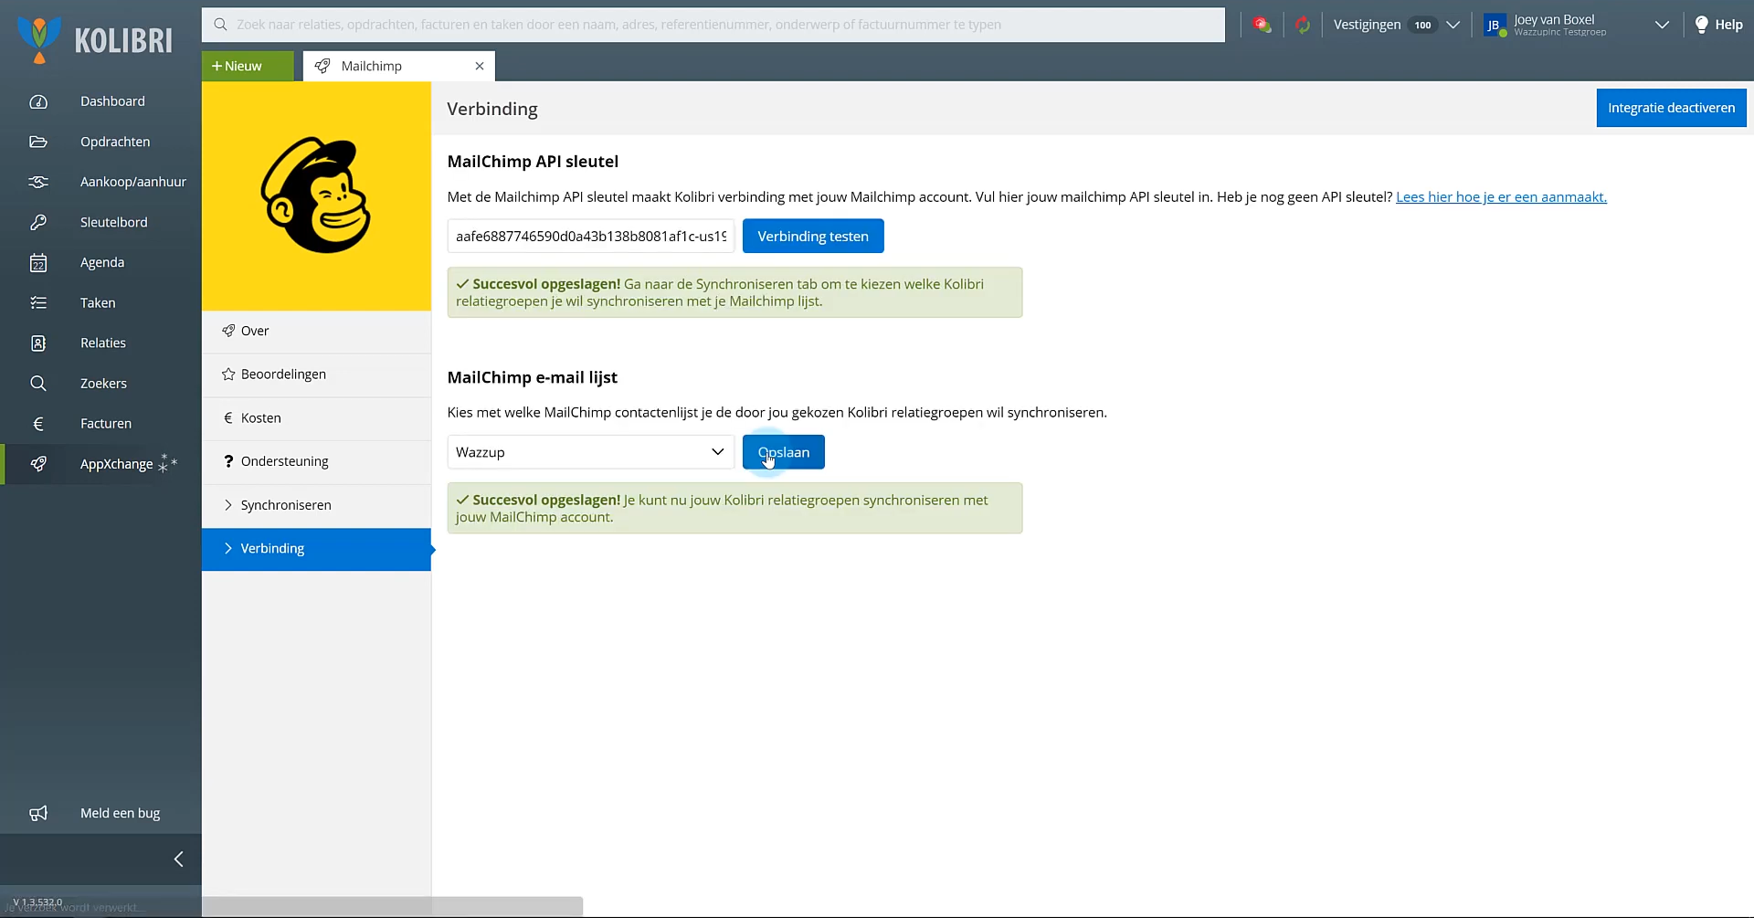This screenshot has height=918, width=1754.
Task: Click Verbinding testen button
Action: [x=813, y=237]
